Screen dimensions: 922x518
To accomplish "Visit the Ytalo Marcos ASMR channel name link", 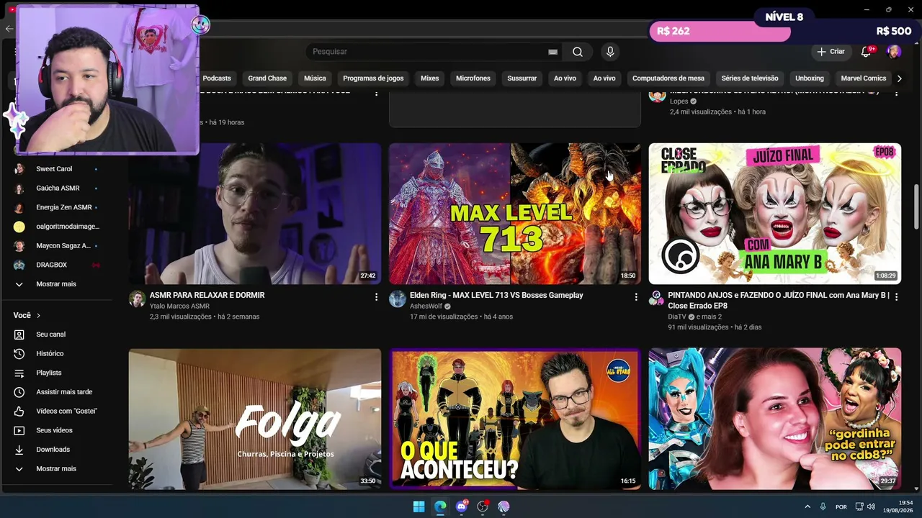I will (x=179, y=306).
